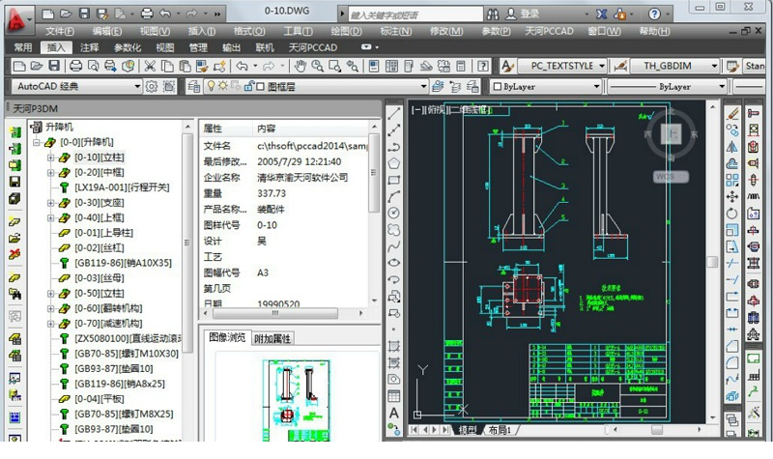Expand the [0-60][翻转机构] tree node
Screen dimensions: 773x459
(50, 308)
